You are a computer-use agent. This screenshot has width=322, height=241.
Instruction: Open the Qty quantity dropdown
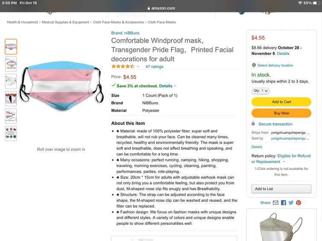click(261, 91)
